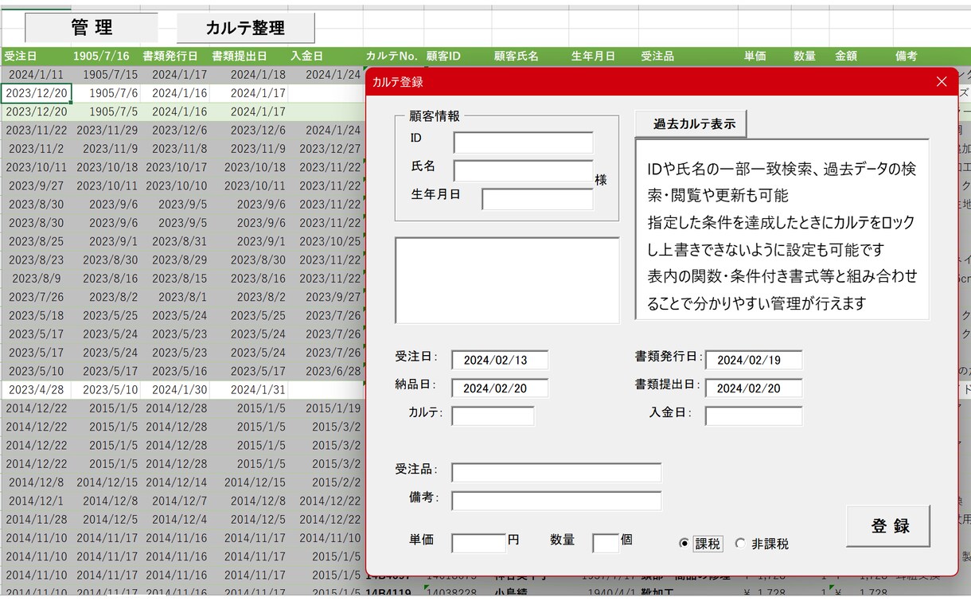Click cell 2023/10/11 in 受注日 column
971x601 pixels.
tap(37, 167)
